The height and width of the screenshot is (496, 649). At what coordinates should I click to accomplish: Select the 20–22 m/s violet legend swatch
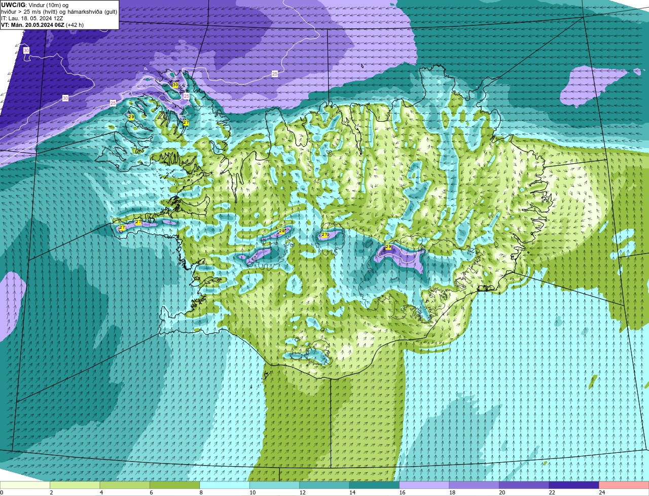click(x=524, y=485)
